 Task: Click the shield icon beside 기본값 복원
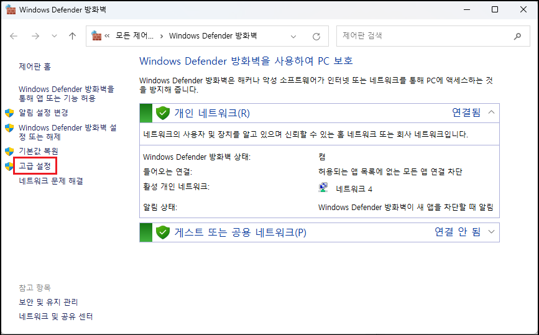(x=9, y=151)
